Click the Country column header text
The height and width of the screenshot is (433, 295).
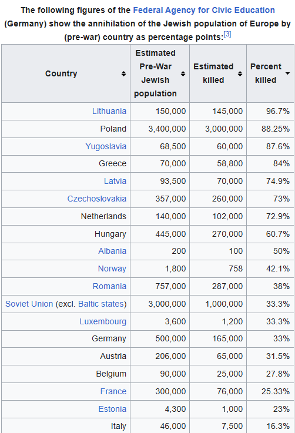click(61, 73)
